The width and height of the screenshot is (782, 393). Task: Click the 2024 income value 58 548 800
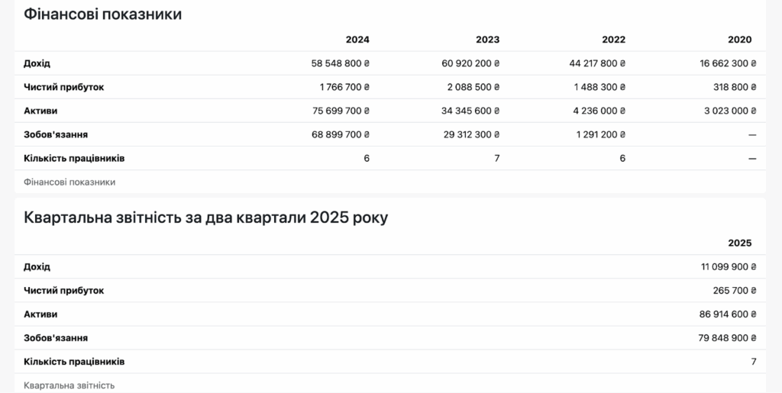click(341, 64)
